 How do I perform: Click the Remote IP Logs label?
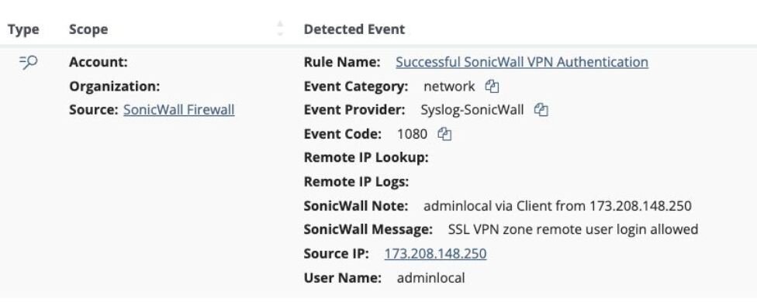[x=356, y=182]
